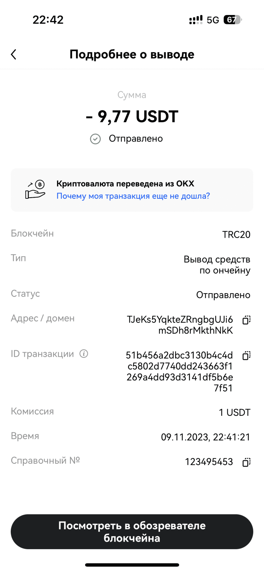Tap the battery indicator in status bar

[x=232, y=20]
